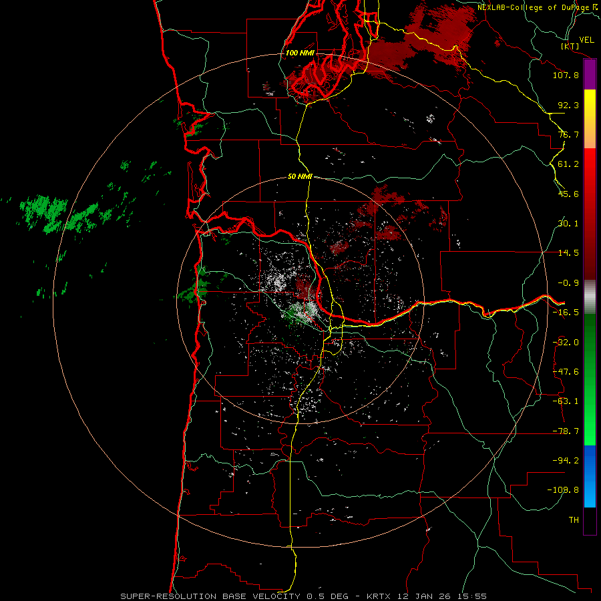Click the -109.8 value on the velocity scale

(563, 490)
